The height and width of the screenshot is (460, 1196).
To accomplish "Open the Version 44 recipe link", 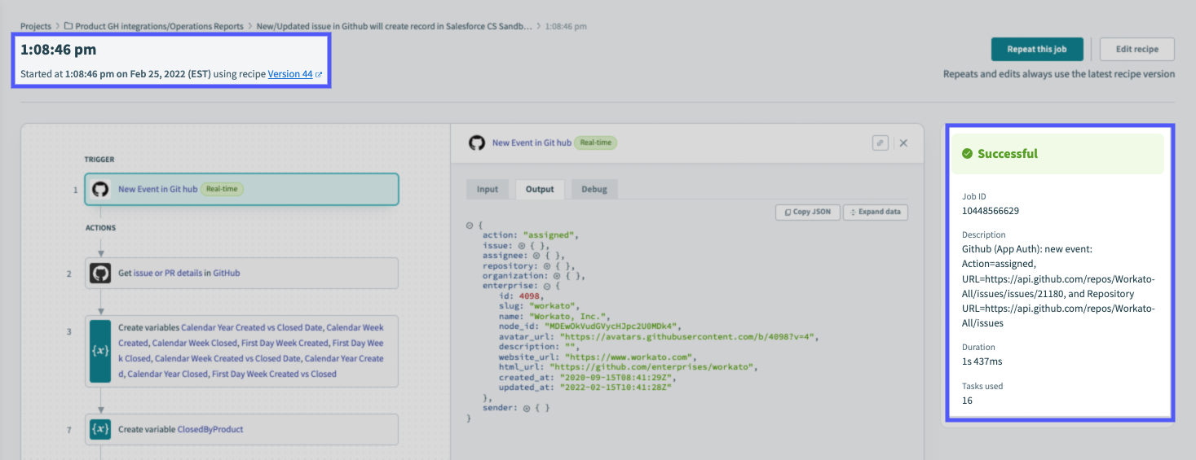I will coord(290,74).
